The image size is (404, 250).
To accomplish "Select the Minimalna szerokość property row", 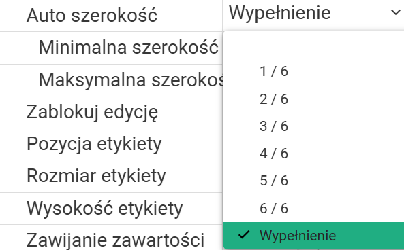I will click(111, 48).
